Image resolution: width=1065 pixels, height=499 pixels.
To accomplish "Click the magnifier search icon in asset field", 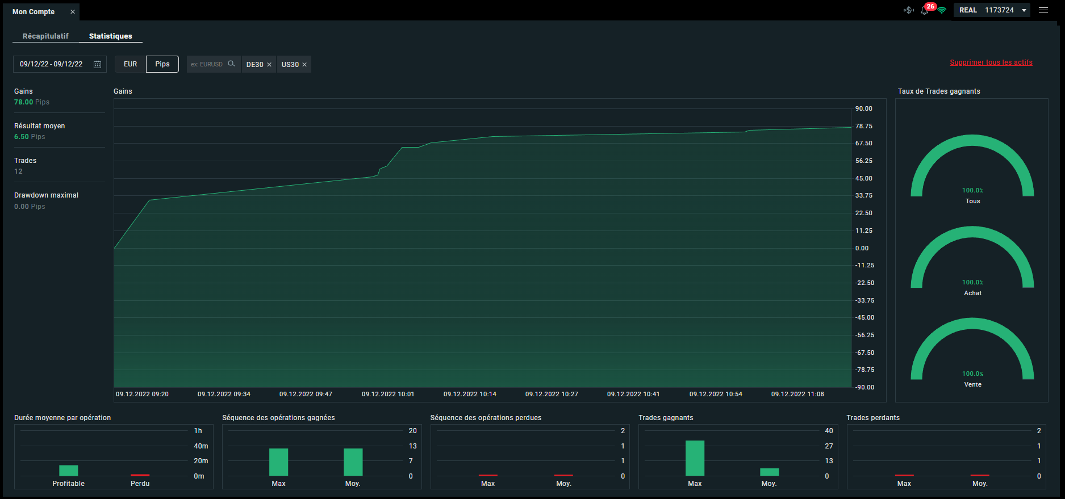I will 231,64.
